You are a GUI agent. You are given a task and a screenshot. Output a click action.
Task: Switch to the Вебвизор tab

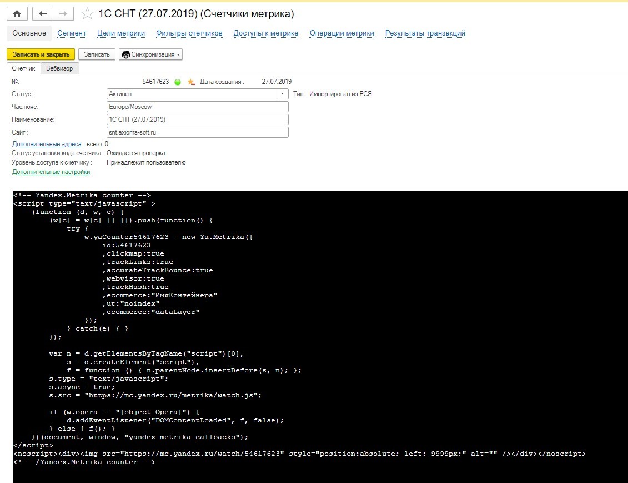click(x=59, y=68)
